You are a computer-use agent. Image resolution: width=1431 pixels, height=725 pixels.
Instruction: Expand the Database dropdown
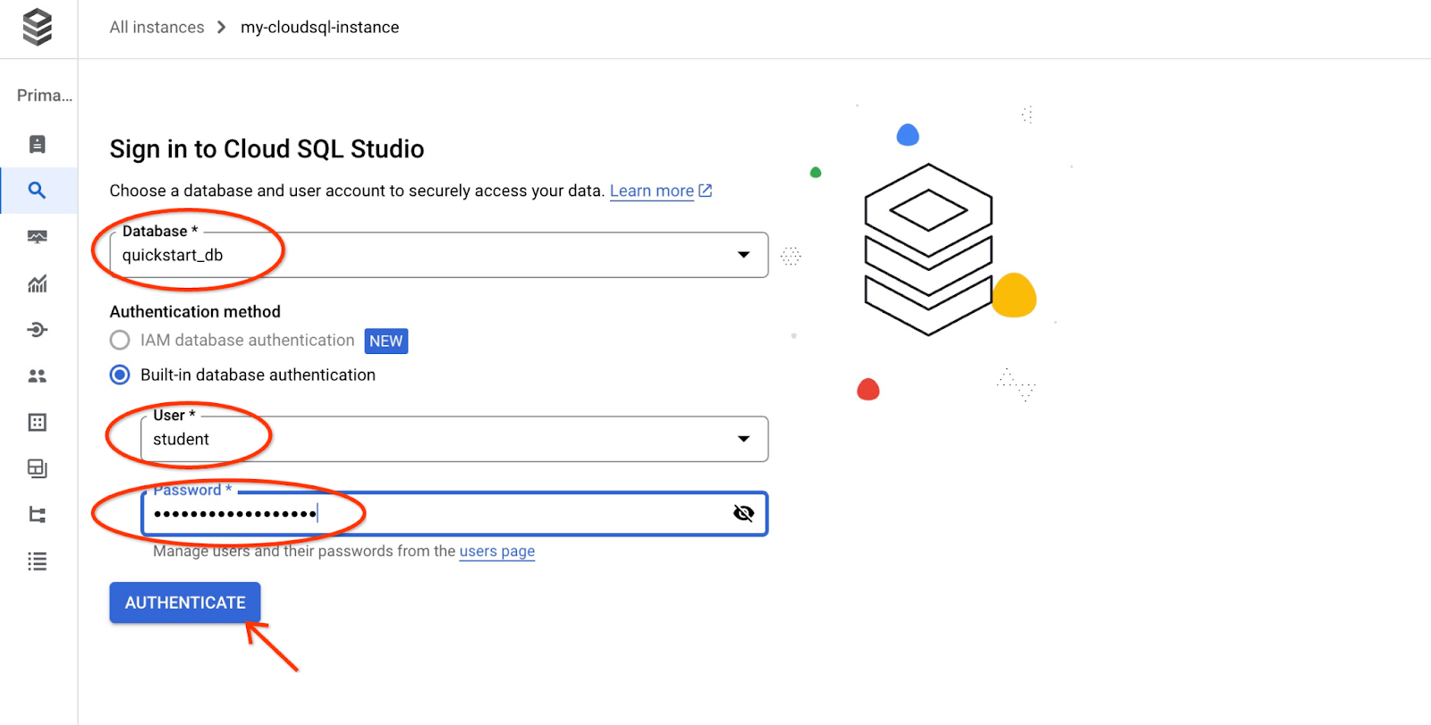pyautogui.click(x=743, y=255)
